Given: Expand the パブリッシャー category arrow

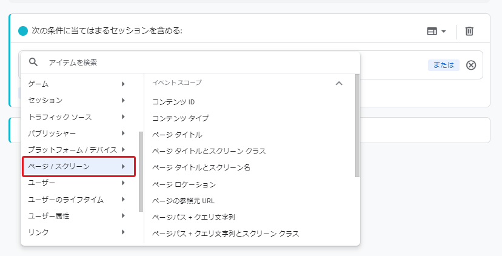Looking at the screenshot, I should 123,133.
